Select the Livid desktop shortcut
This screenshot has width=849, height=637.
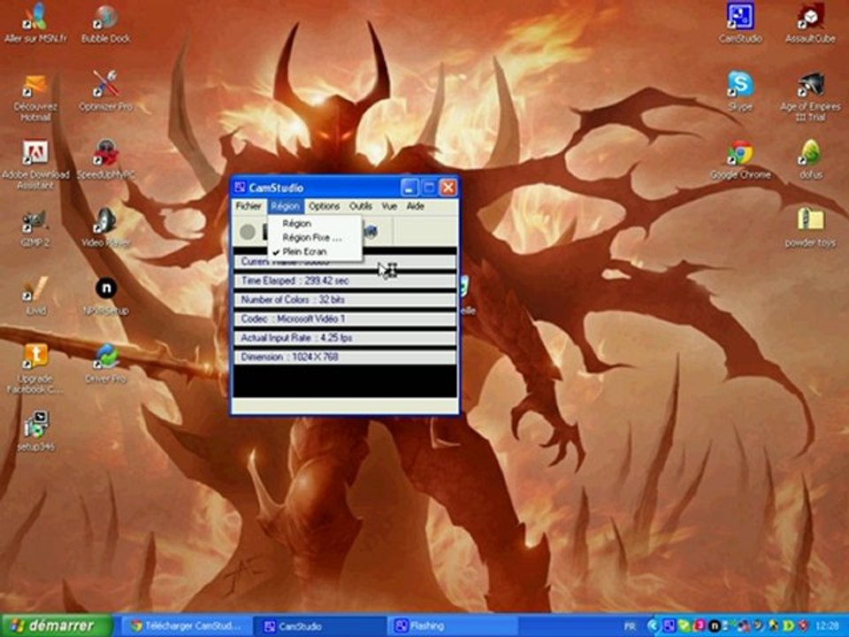click(x=35, y=295)
